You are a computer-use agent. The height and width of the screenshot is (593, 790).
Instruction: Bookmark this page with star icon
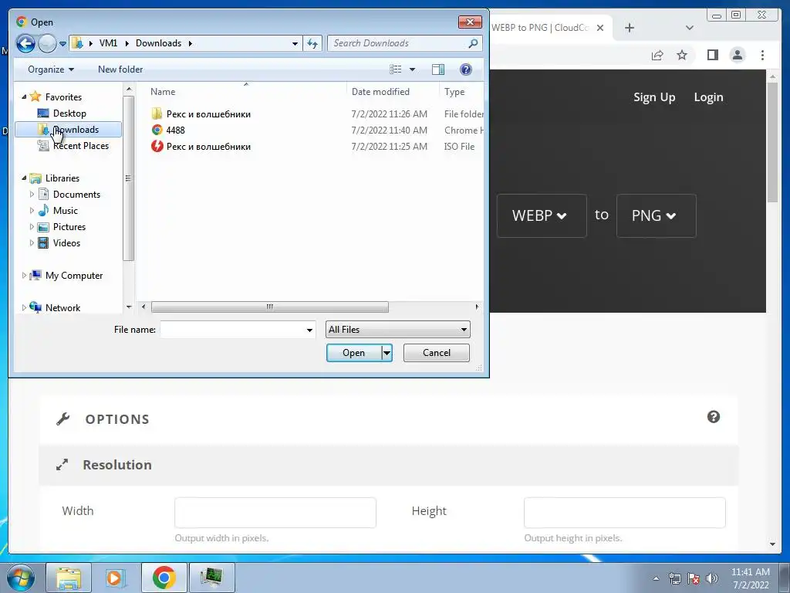click(682, 55)
